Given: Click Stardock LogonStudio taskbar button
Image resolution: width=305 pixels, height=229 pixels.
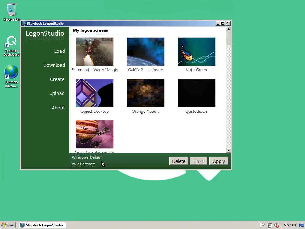Looking at the screenshot, I should [x=42, y=225].
